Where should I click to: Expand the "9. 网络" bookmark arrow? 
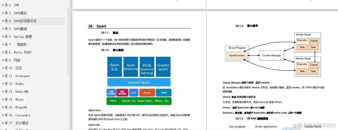3,60
